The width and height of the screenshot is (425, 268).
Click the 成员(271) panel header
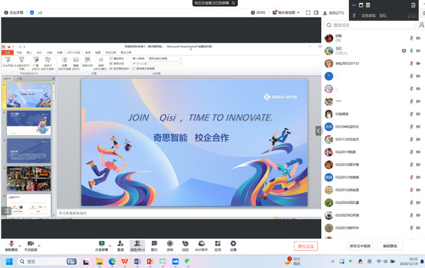pyautogui.click(x=334, y=13)
